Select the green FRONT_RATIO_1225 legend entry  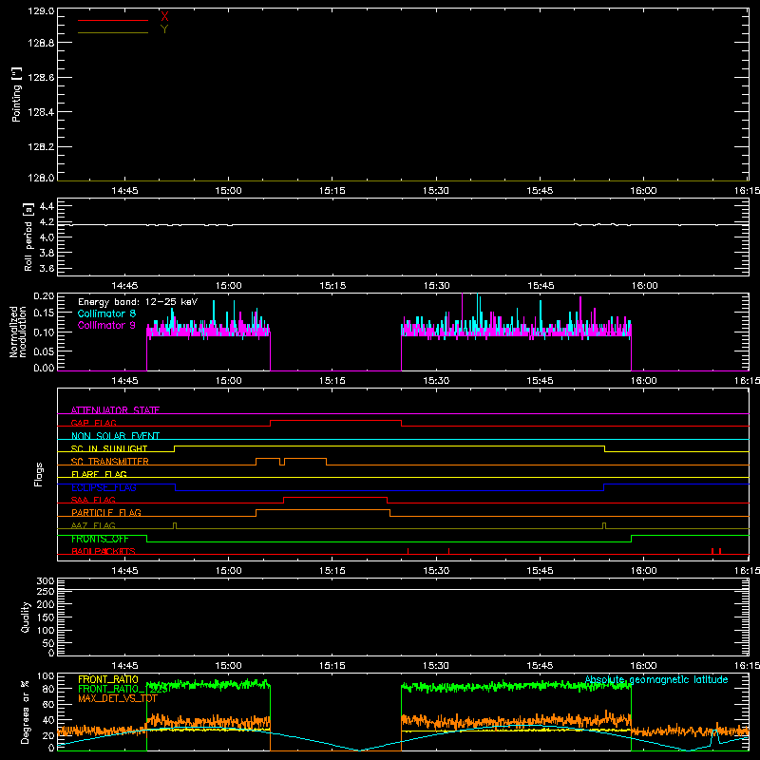pyautogui.click(x=123, y=689)
